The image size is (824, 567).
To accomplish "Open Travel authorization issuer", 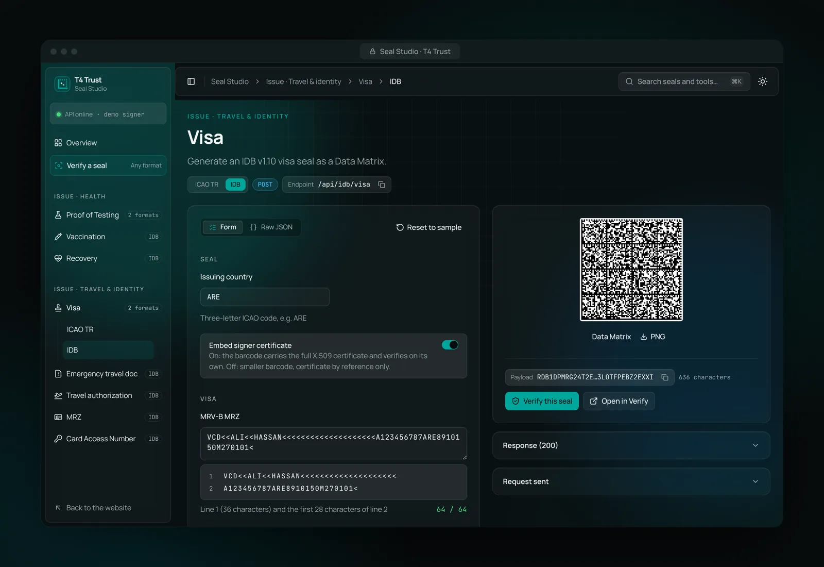I will [x=108, y=395].
